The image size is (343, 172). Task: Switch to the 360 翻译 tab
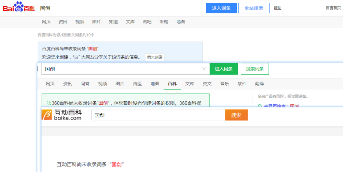coord(259,84)
